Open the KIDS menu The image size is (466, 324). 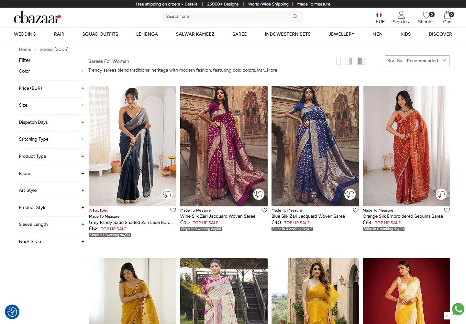[x=405, y=34]
